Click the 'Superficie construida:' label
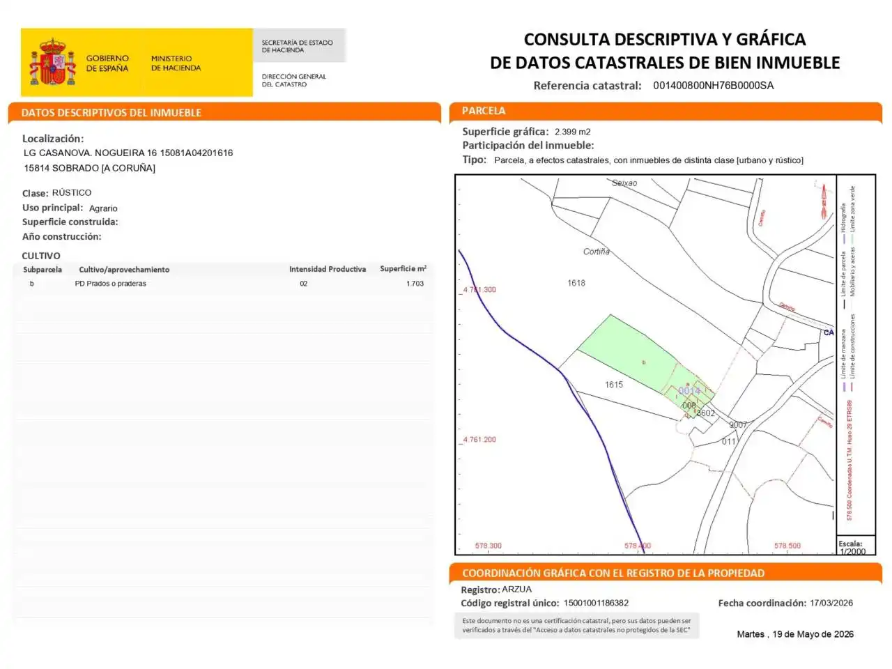The width and height of the screenshot is (892, 669). 70,222
